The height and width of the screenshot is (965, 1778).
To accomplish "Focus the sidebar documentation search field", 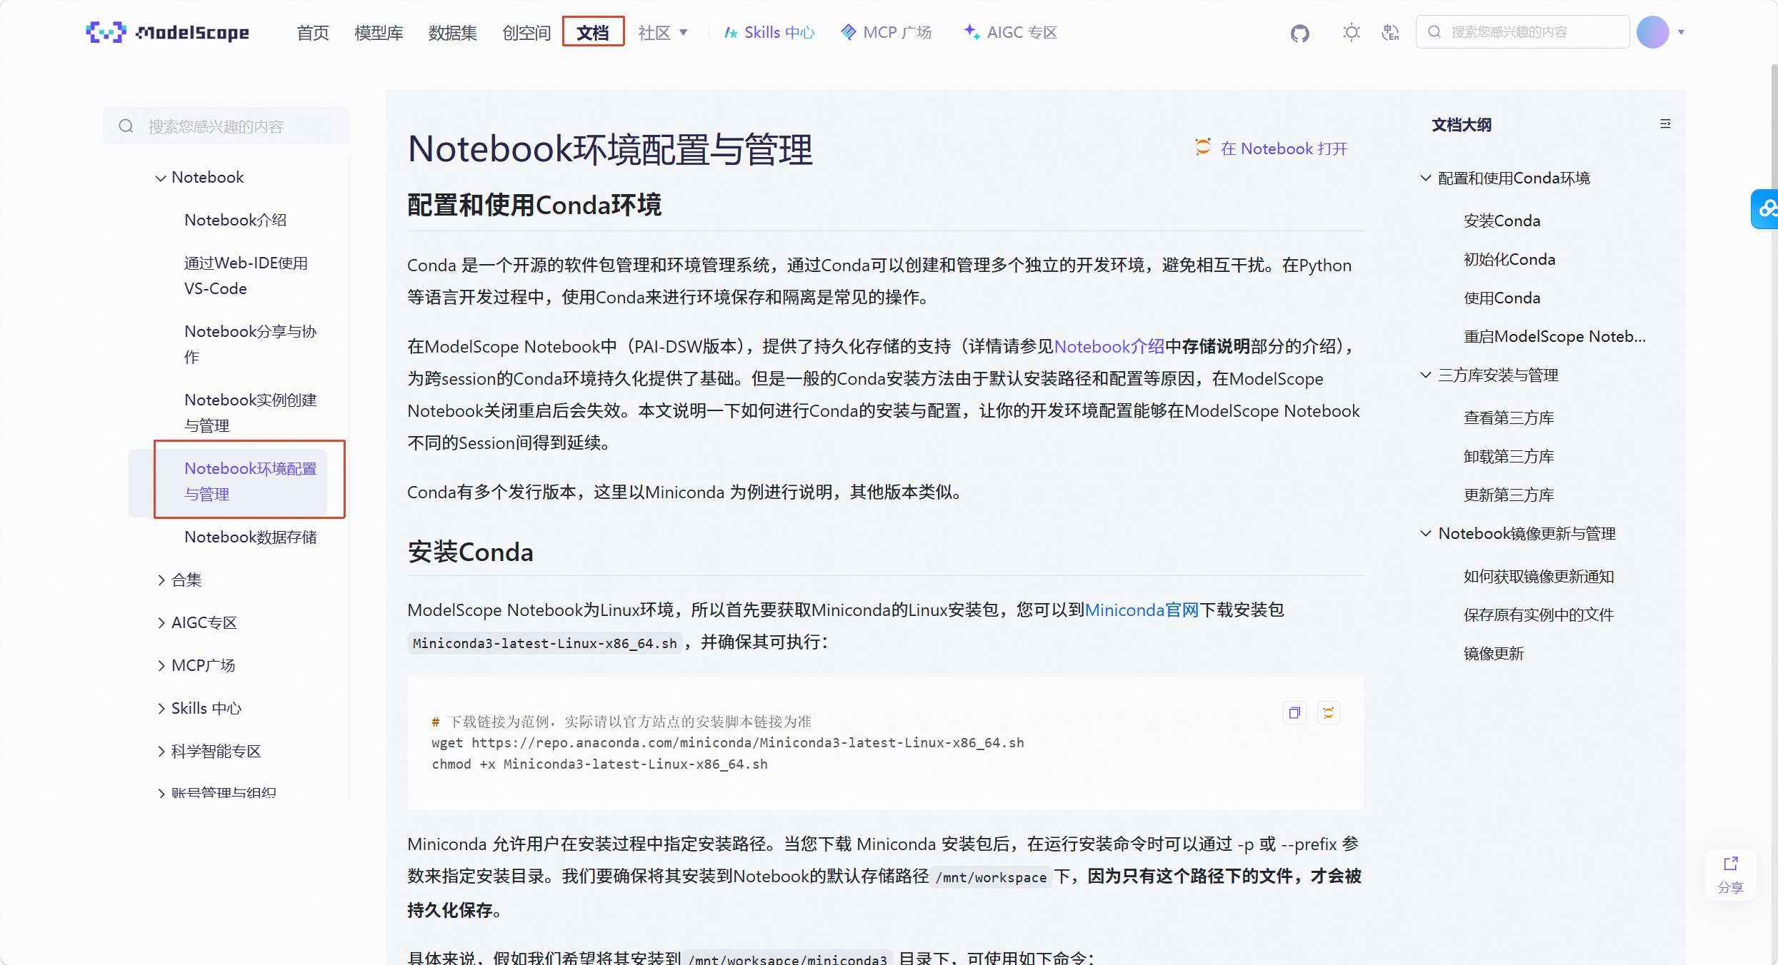I will [x=226, y=126].
